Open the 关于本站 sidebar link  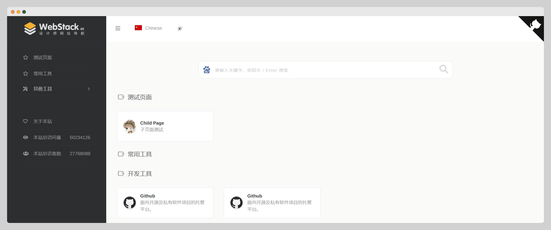click(42, 121)
